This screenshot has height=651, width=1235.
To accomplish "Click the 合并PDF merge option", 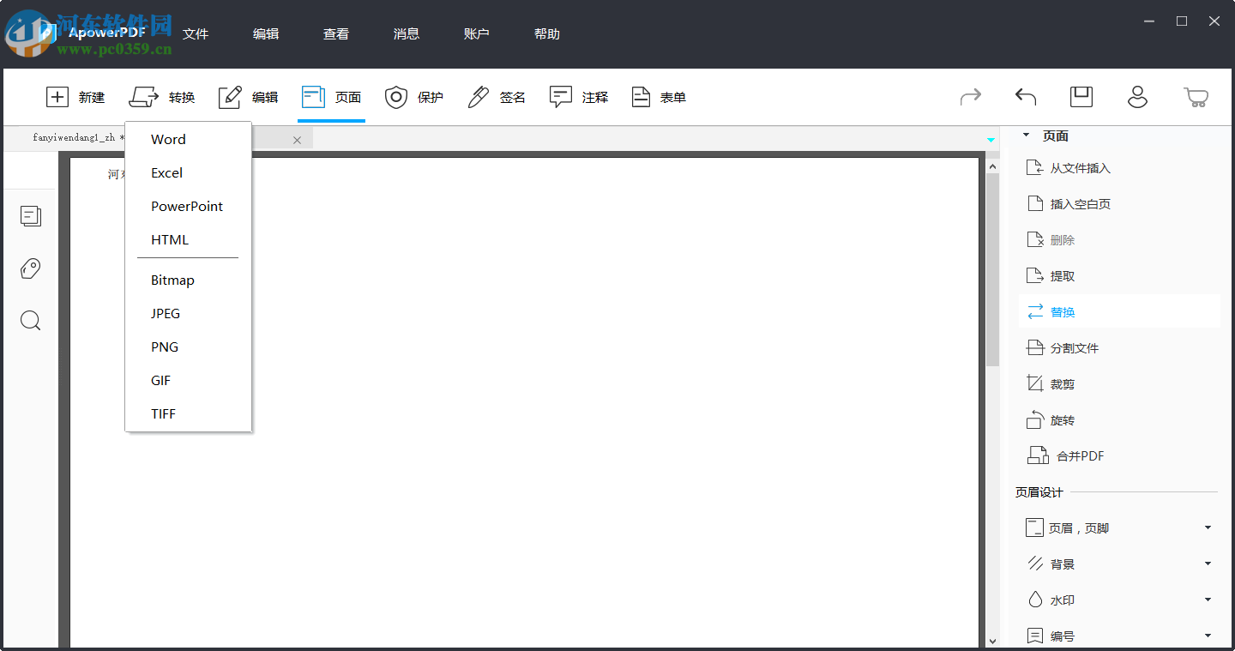I will [1075, 455].
